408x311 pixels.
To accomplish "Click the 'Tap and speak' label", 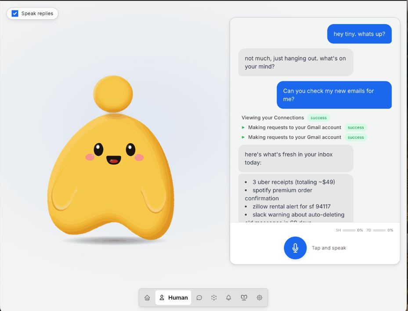I will (329, 248).
